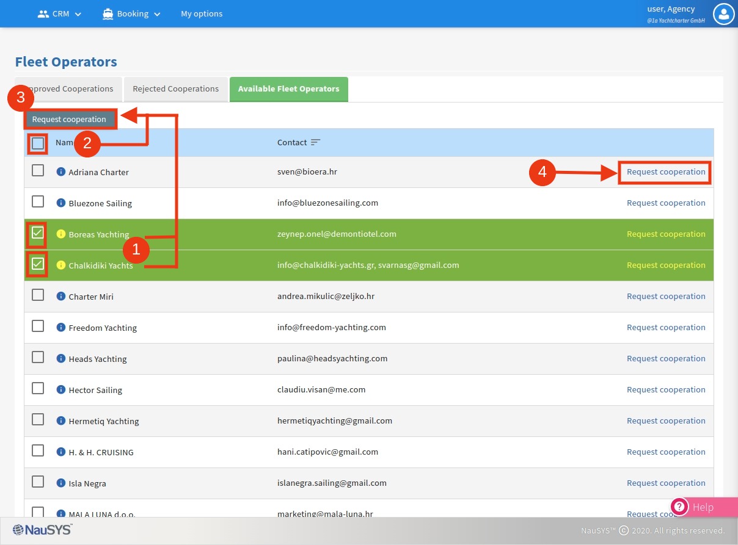The height and width of the screenshot is (545, 738).
Task: Select the Hector Sailing checkbox
Action: [x=38, y=388]
